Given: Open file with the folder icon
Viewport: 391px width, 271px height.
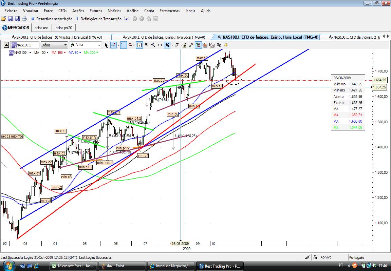Looking at the screenshot, I should (x=3, y=19).
